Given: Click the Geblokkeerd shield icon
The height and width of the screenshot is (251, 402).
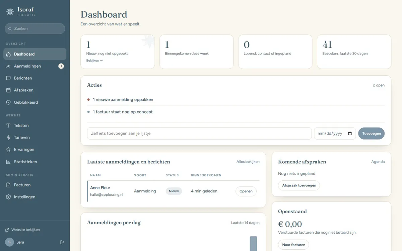Looking at the screenshot, I should (8, 102).
